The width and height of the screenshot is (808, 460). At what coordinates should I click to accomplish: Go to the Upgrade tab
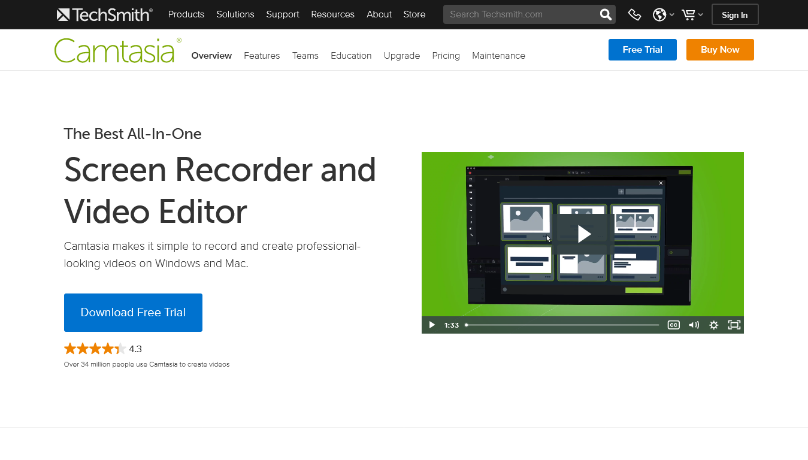pos(402,56)
